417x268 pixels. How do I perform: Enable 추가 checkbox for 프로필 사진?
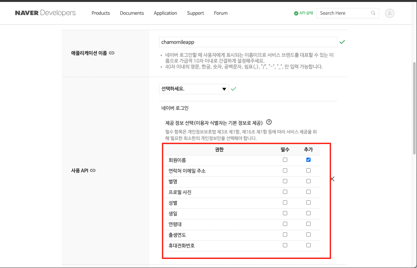point(308,192)
